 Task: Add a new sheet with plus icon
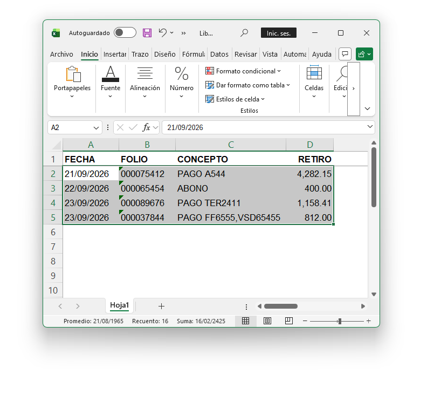pos(161,306)
